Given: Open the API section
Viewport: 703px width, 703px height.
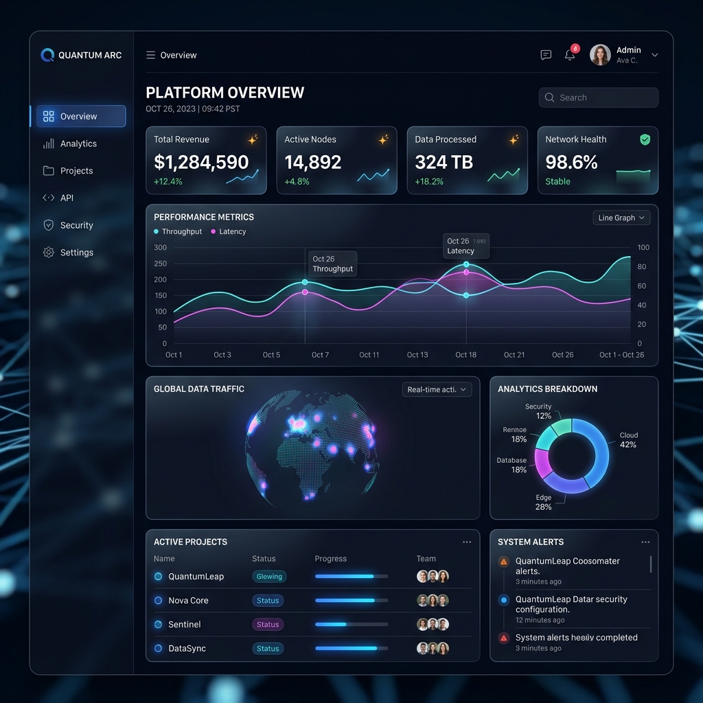Looking at the screenshot, I should tap(58, 198).
